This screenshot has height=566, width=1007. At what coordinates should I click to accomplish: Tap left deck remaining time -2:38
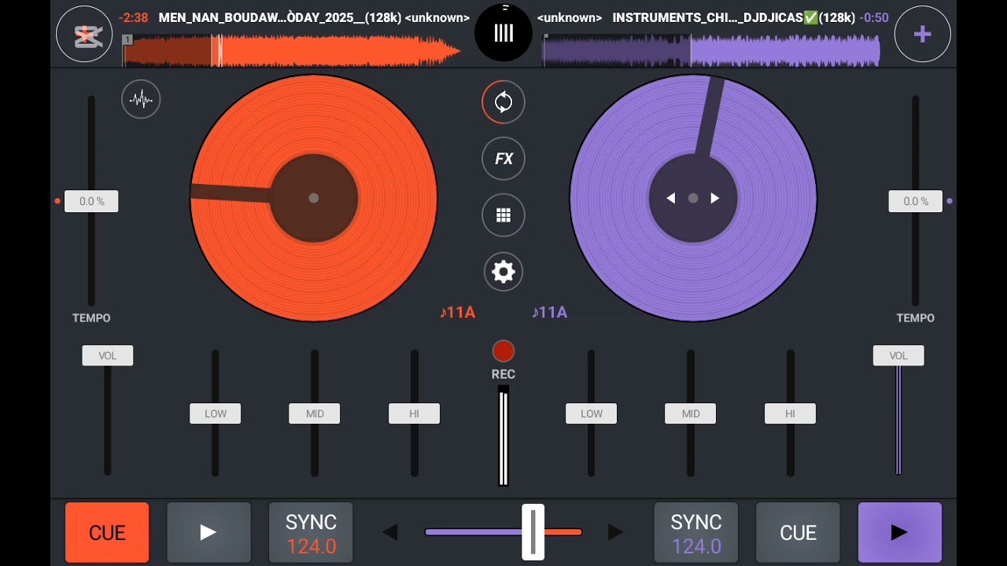click(x=133, y=17)
